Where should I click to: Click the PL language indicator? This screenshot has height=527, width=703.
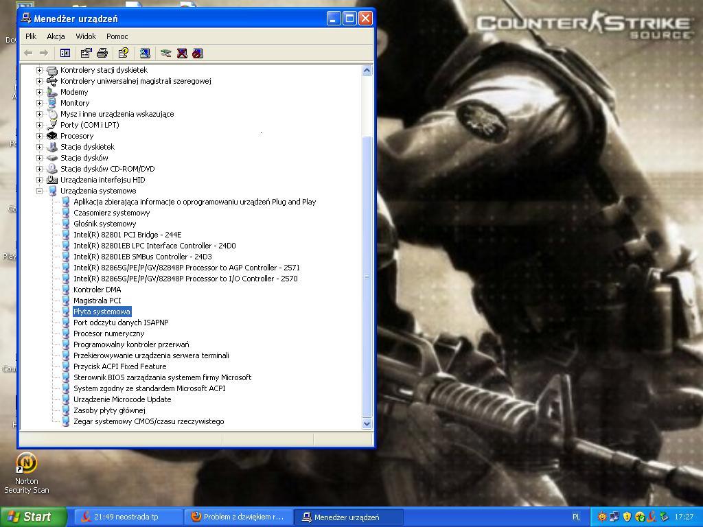click(x=576, y=517)
